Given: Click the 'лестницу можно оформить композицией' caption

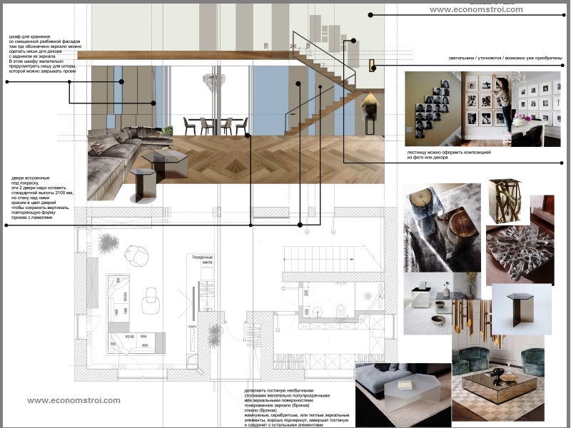Looking at the screenshot, I should tap(449, 155).
